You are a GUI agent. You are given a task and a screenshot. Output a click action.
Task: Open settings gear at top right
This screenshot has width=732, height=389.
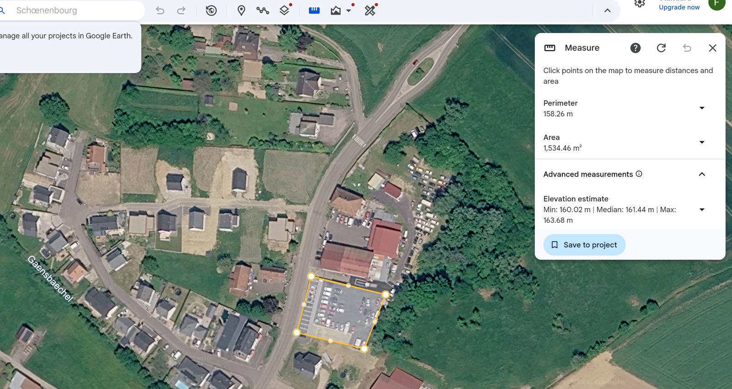coord(640,4)
